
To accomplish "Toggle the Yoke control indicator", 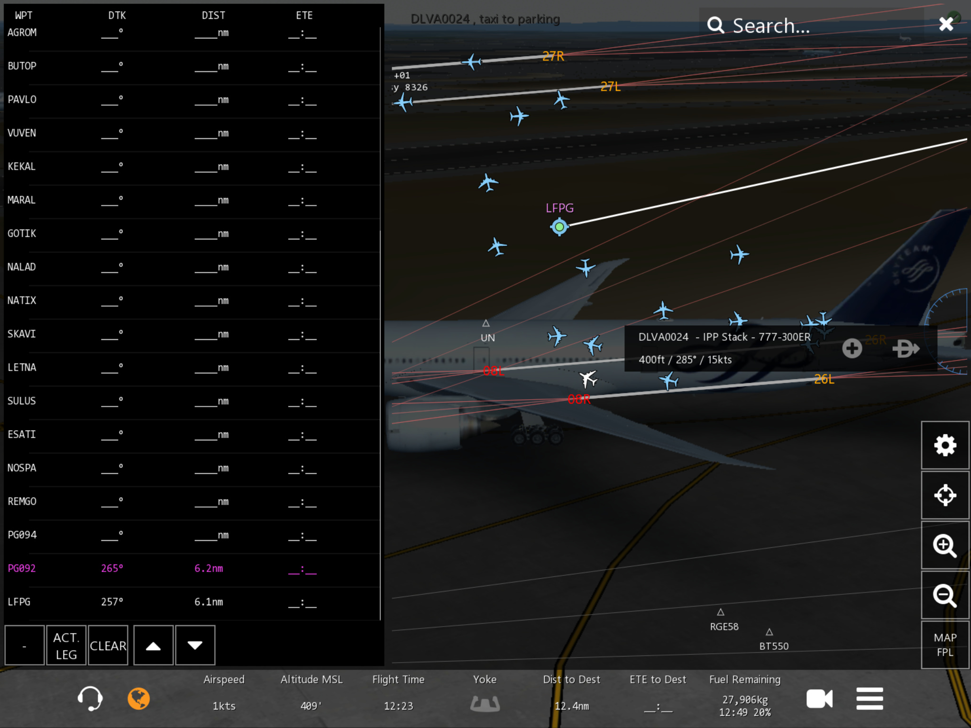I will [485, 703].
